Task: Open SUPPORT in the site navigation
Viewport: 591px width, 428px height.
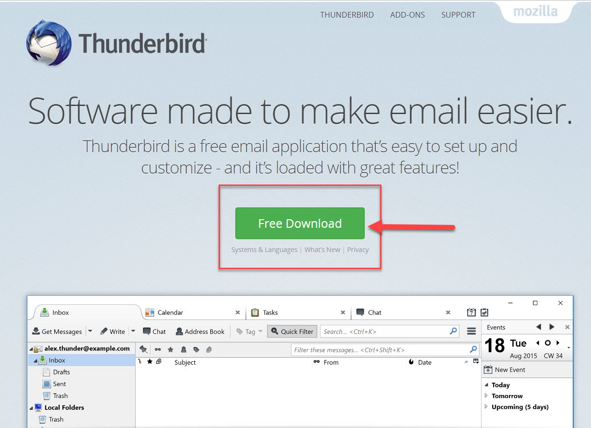Action: [x=458, y=15]
